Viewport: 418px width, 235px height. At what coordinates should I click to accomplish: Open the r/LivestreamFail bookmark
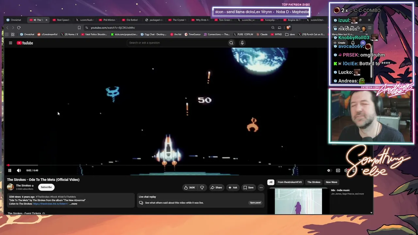(48, 34)
